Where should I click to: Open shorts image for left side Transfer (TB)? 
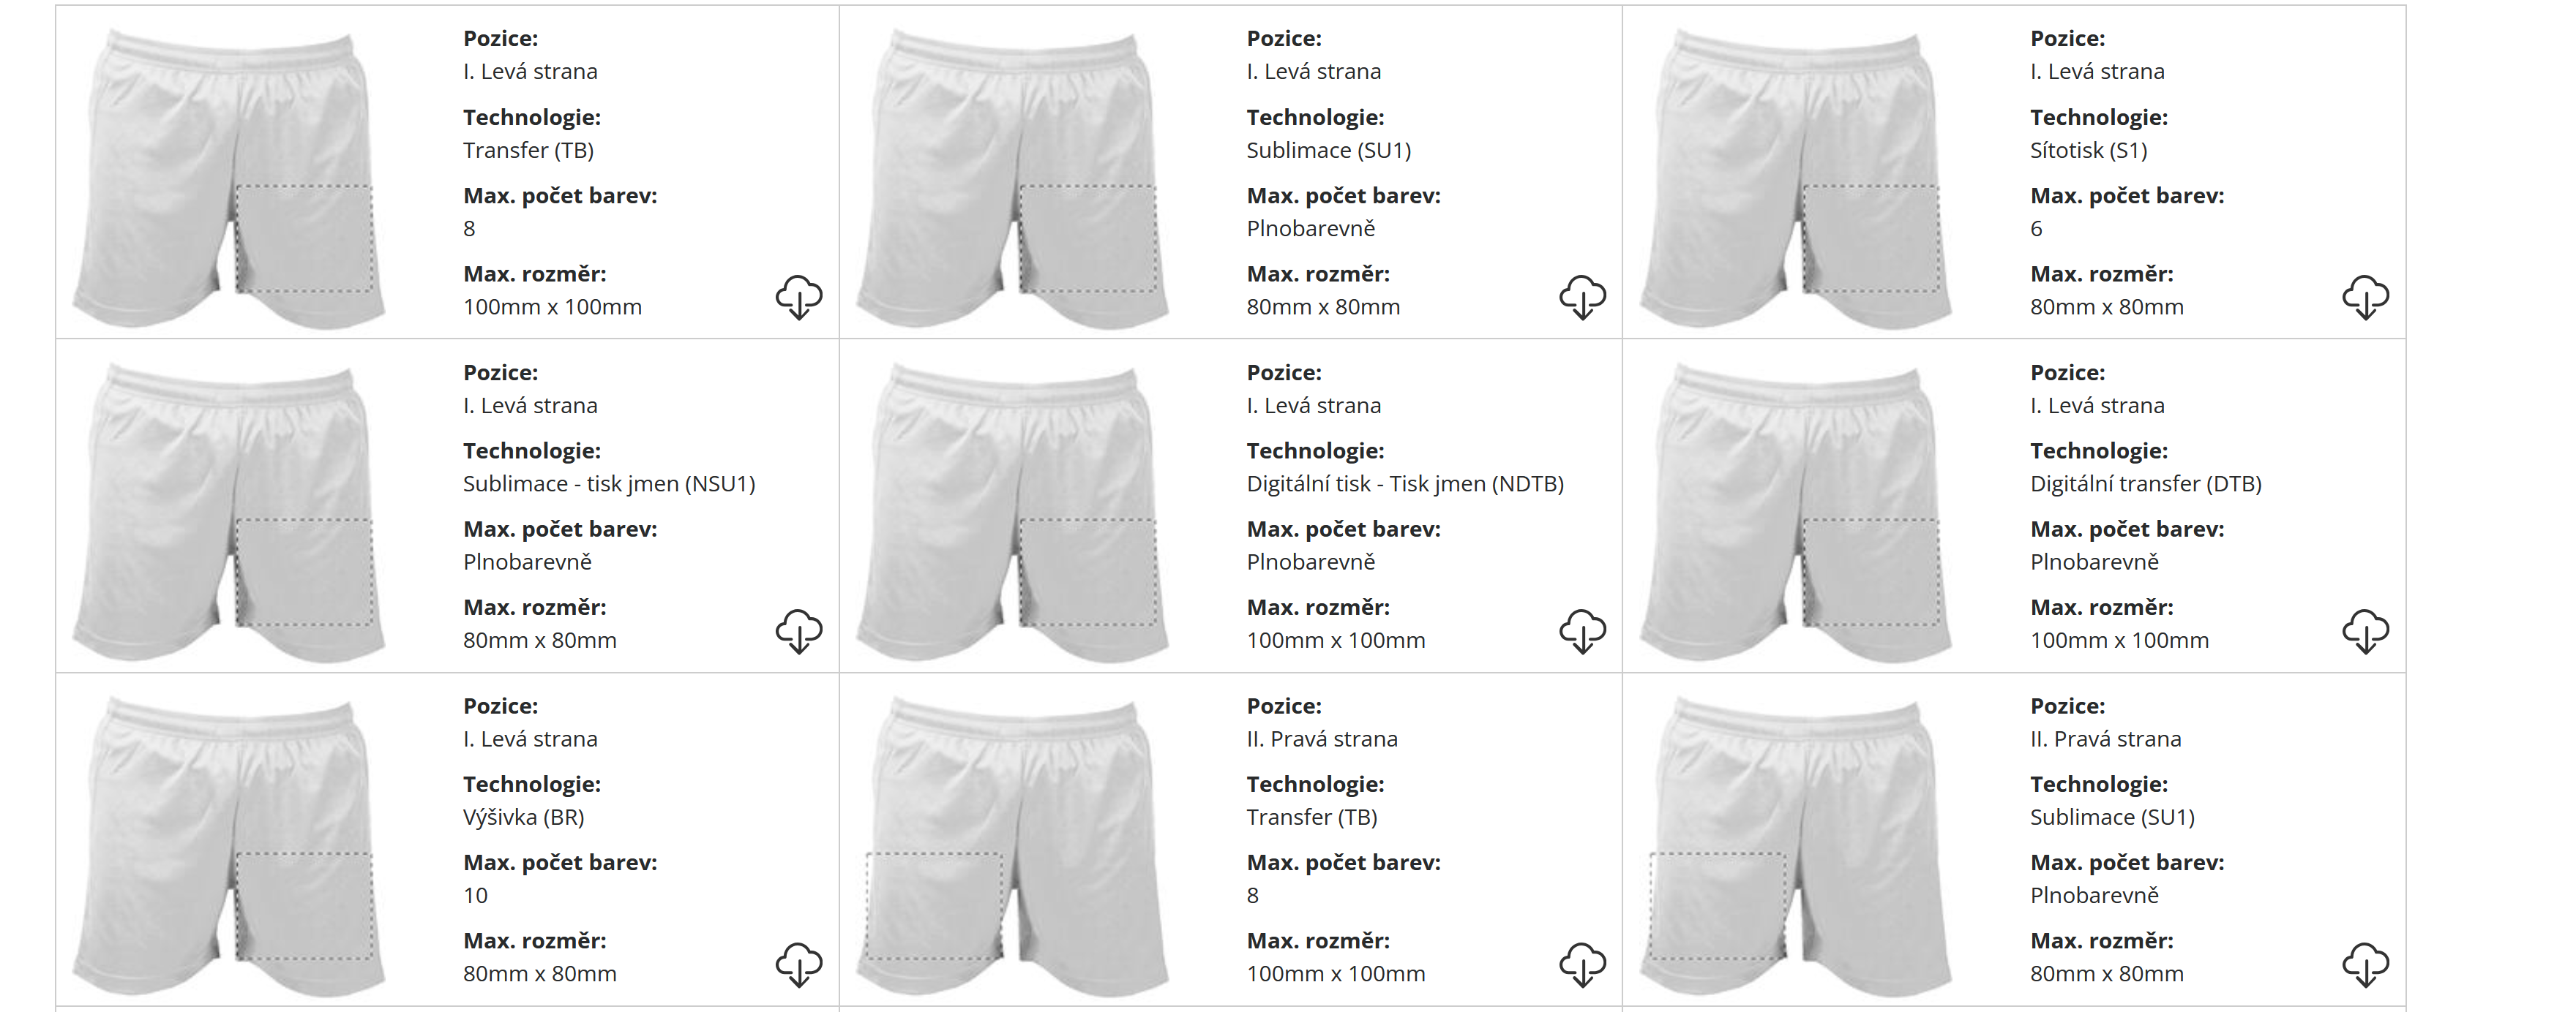tap(229, 177)
